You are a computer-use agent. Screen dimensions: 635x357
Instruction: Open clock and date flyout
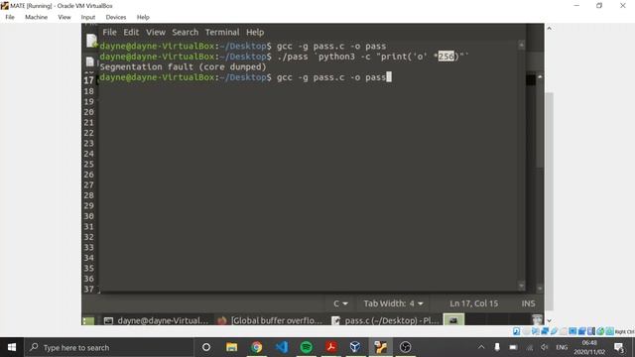click(x=589, y=347)
